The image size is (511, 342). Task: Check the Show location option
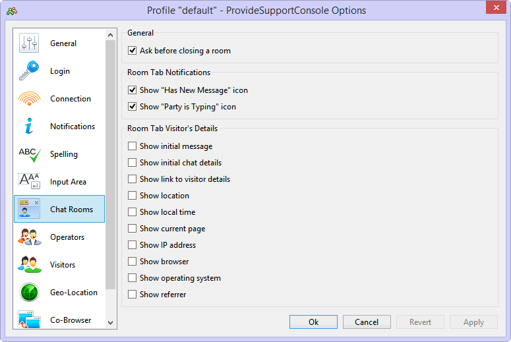[132, 196]
